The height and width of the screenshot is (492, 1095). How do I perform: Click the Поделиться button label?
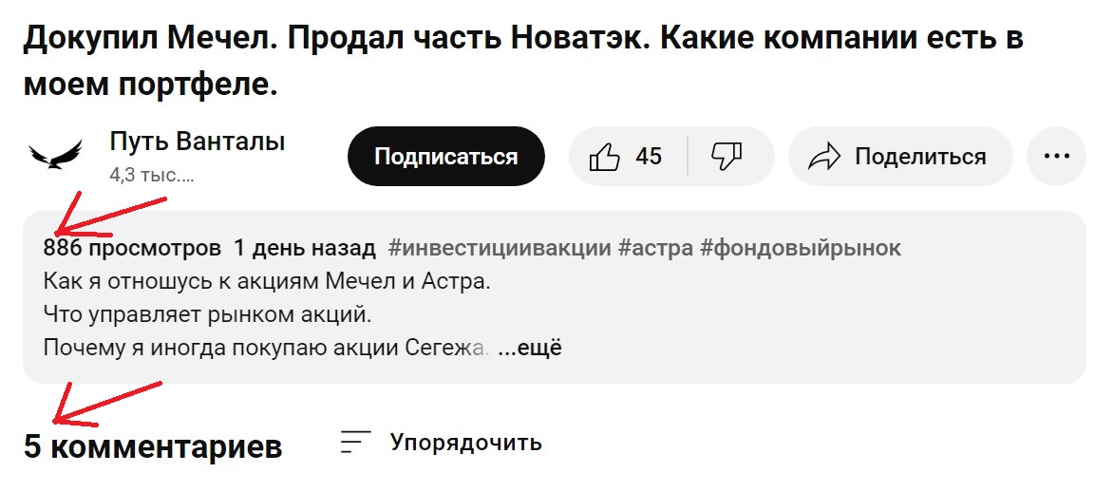point(920,157)
